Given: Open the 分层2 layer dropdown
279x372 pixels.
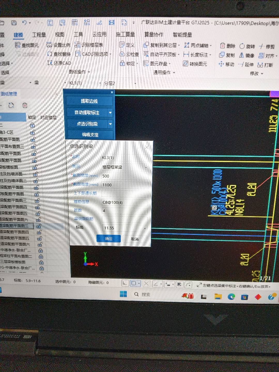Looking at the screenshot, I should (x=135, y=83).
